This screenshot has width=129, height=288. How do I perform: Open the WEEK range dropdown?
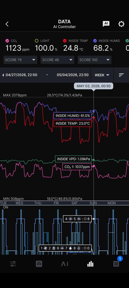tap(102, 75)
